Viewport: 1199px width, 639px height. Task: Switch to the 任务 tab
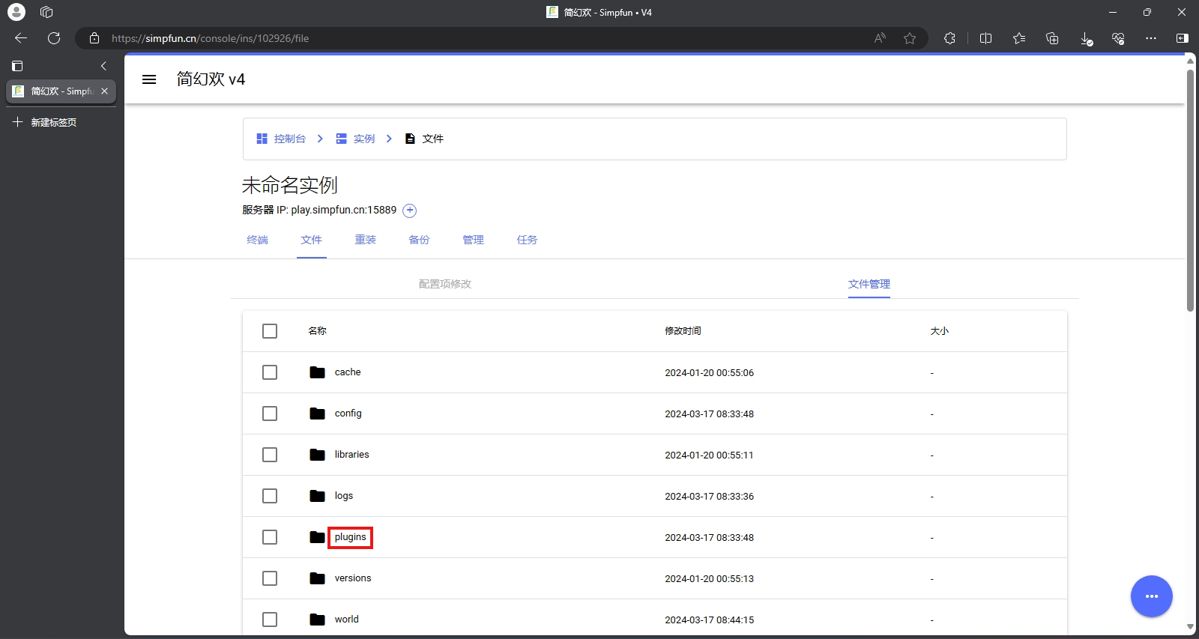point(528,240)
